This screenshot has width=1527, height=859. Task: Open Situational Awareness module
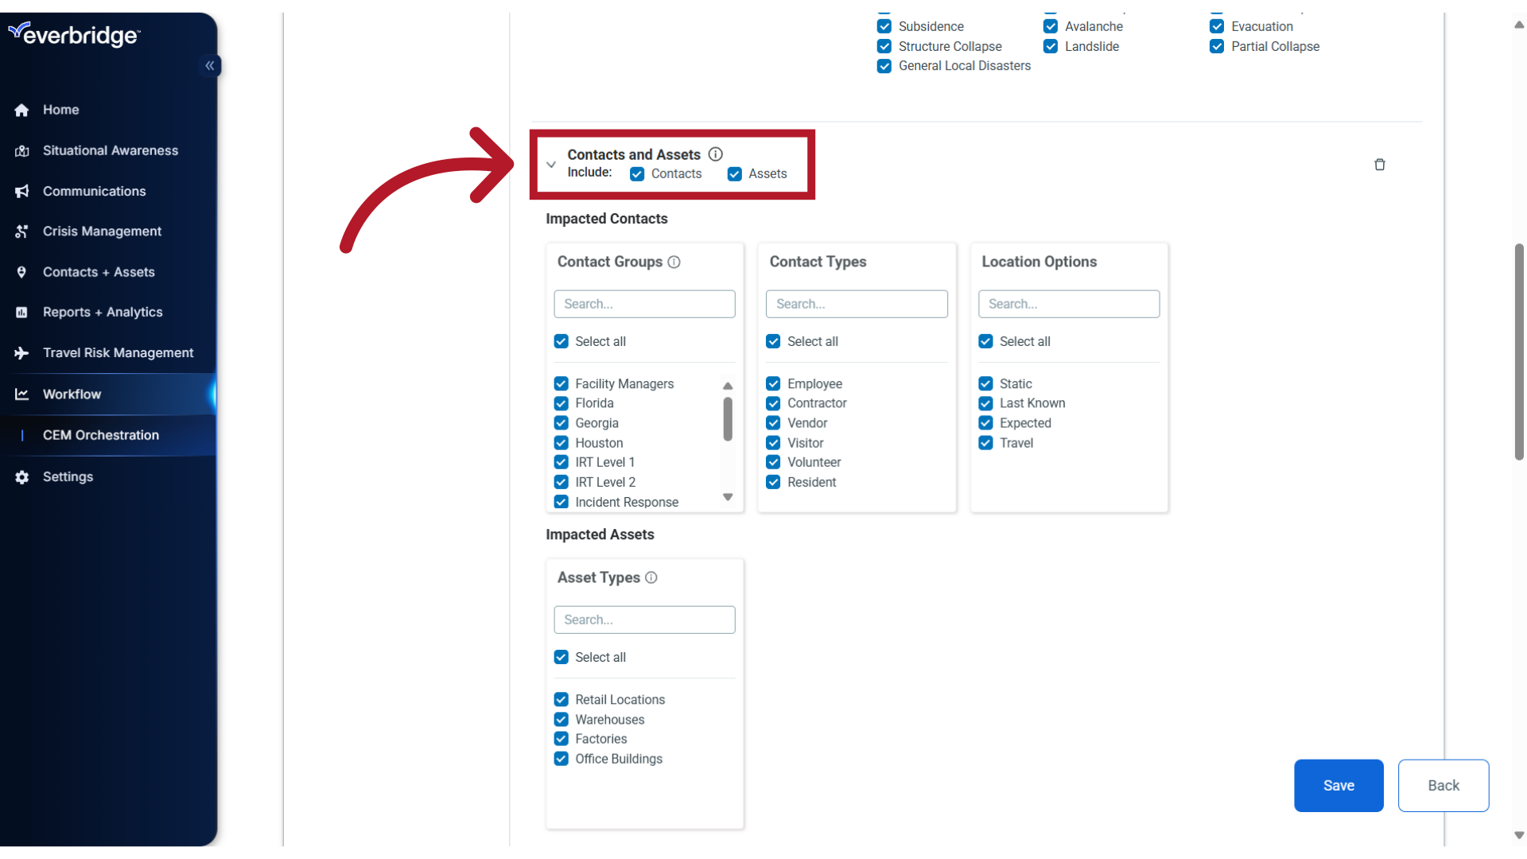coord(110,150)
